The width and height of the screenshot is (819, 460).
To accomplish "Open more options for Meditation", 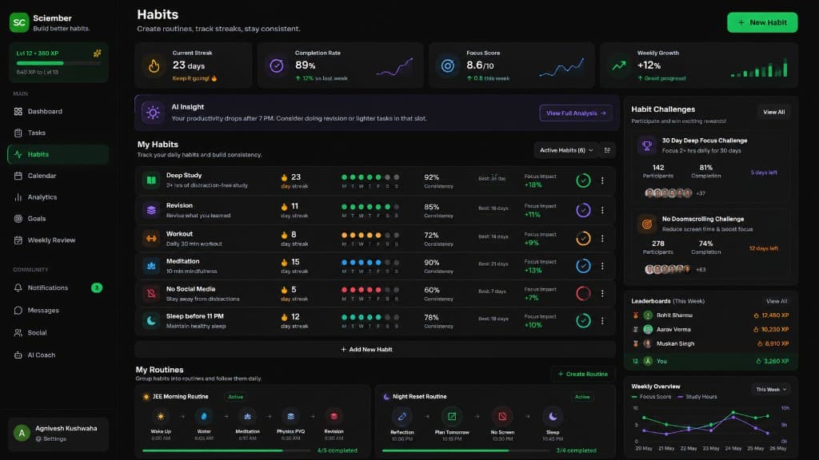I will coord(602,266).
